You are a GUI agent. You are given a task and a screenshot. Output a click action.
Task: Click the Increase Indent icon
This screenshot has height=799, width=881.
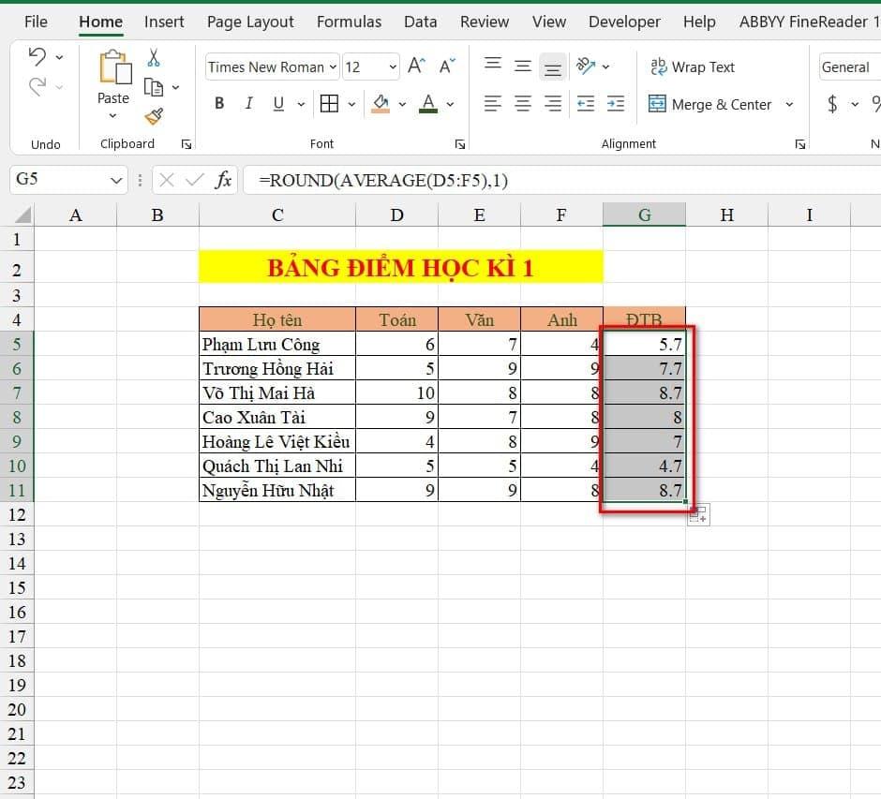[x=615, y=104]
